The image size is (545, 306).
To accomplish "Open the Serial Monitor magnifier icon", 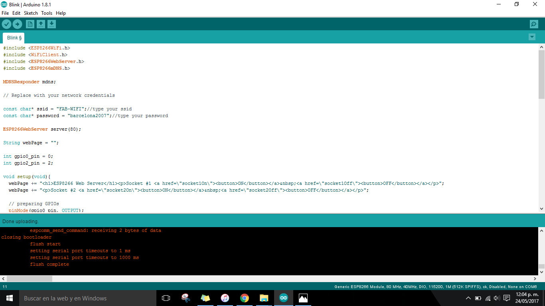I will 534,24.
